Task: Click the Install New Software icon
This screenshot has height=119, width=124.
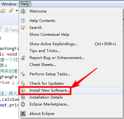Action: click(x=23, y=90)
